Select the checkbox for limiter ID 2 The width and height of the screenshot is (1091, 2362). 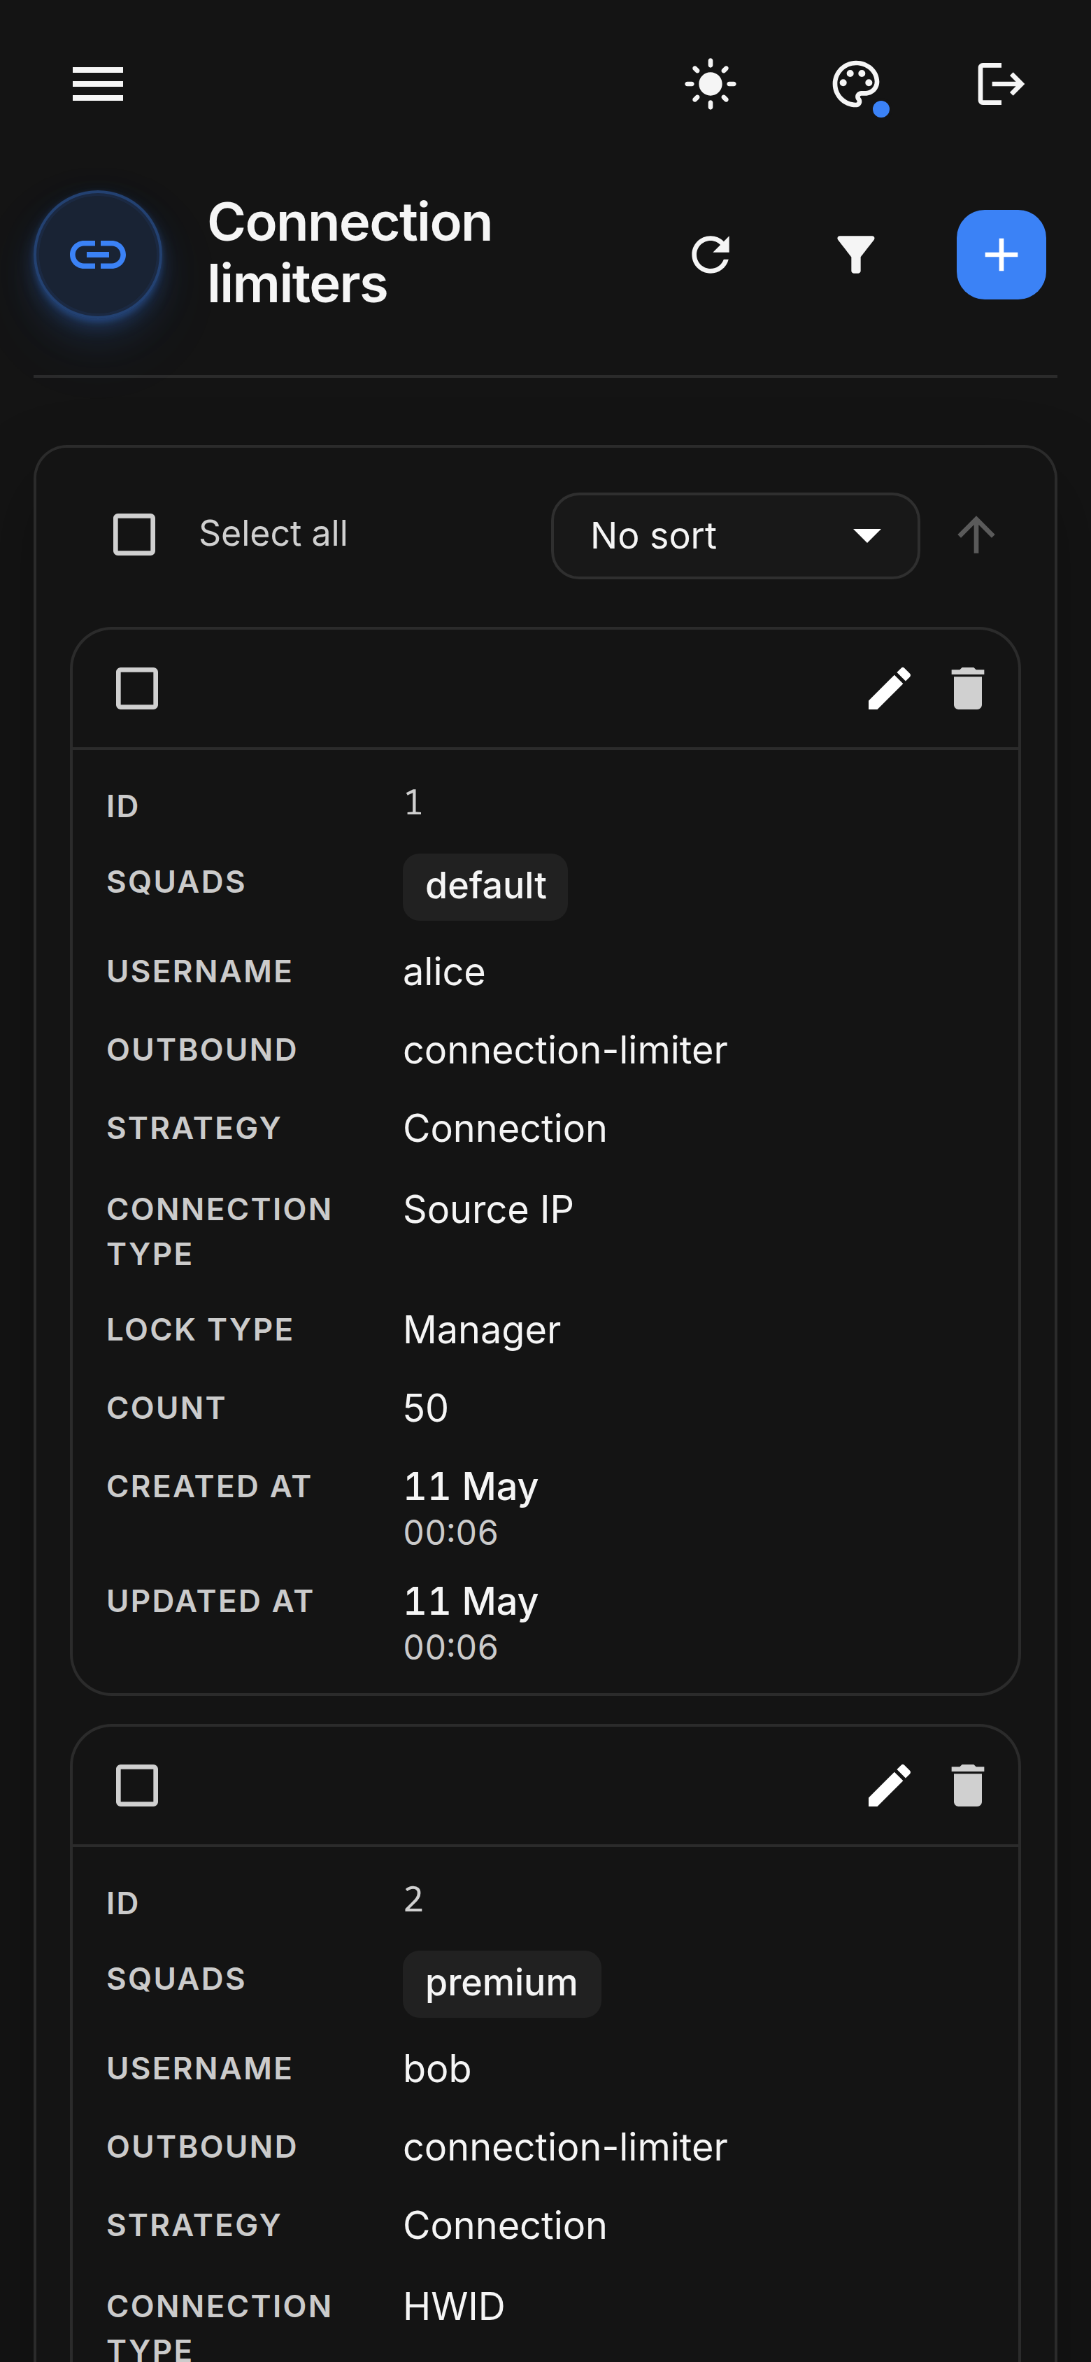pyautogui.click(x=138, y=1785)
